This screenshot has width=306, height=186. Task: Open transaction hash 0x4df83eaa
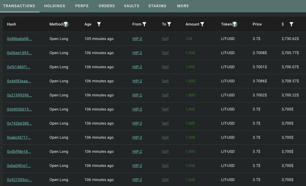(x=19, y=81)
